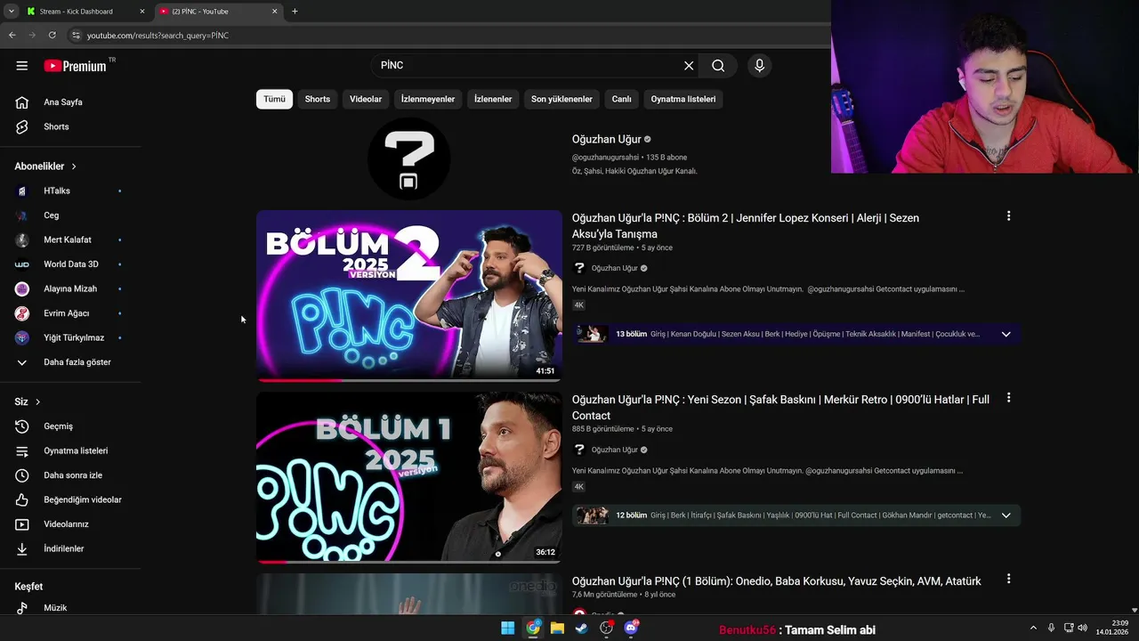Open File Explorer from taskbar
Screen dimensions: 1139x641
tap(557, 628)
